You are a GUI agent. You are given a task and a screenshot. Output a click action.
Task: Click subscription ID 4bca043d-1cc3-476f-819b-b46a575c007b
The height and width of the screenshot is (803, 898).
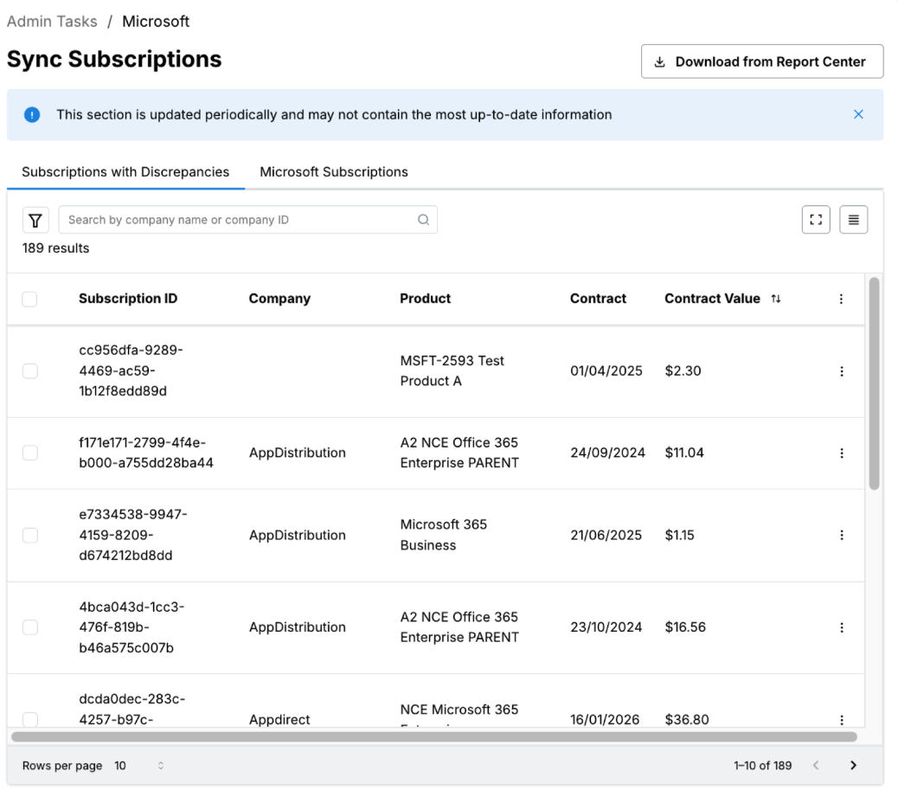coord(131,627)
